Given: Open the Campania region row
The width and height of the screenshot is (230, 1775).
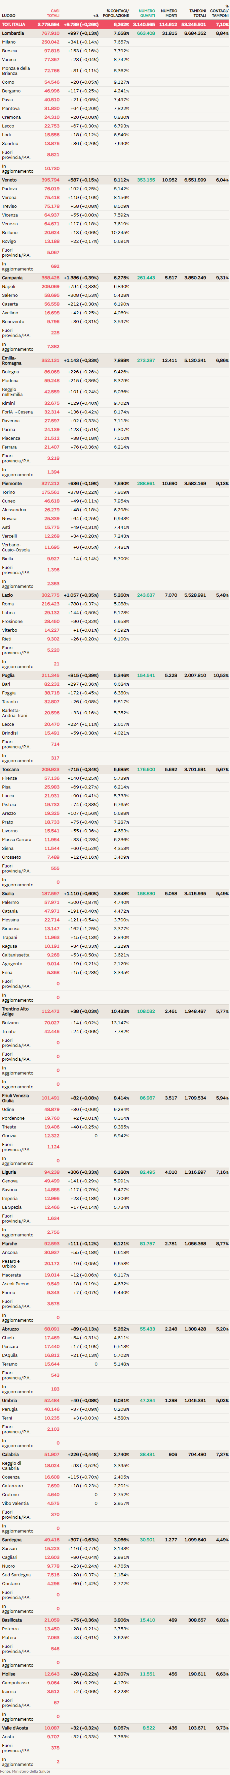Looking at the screenshot, I should 12,278.
